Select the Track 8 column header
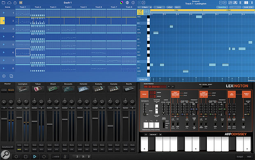 click(129, 7)
